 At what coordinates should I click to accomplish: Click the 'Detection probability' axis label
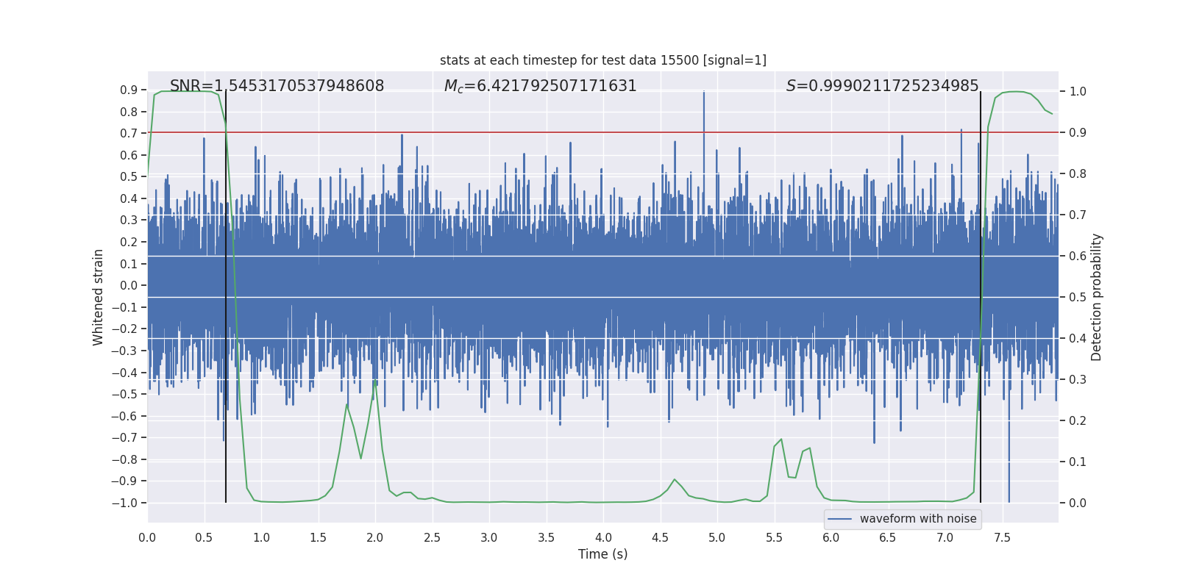(1097, 297)
